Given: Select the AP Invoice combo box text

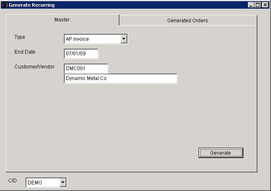Looking at the screenshot, I should point(91,39).
